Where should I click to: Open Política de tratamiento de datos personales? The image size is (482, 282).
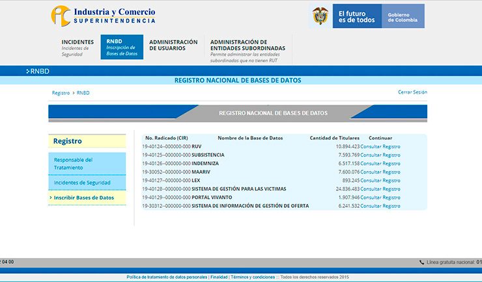(x=167, y=277)
